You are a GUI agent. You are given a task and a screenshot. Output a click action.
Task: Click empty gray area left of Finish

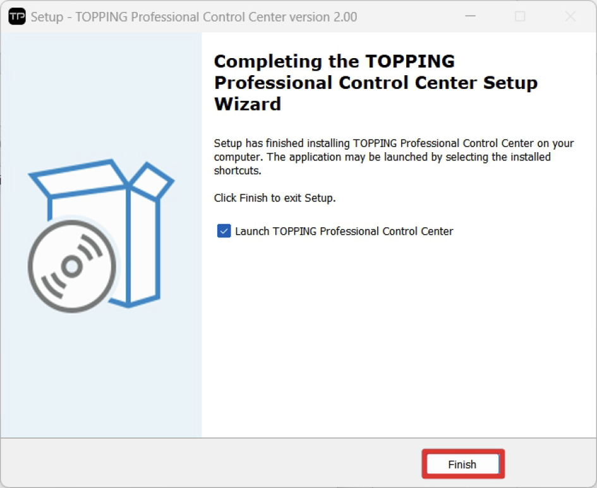click(221, 464)
